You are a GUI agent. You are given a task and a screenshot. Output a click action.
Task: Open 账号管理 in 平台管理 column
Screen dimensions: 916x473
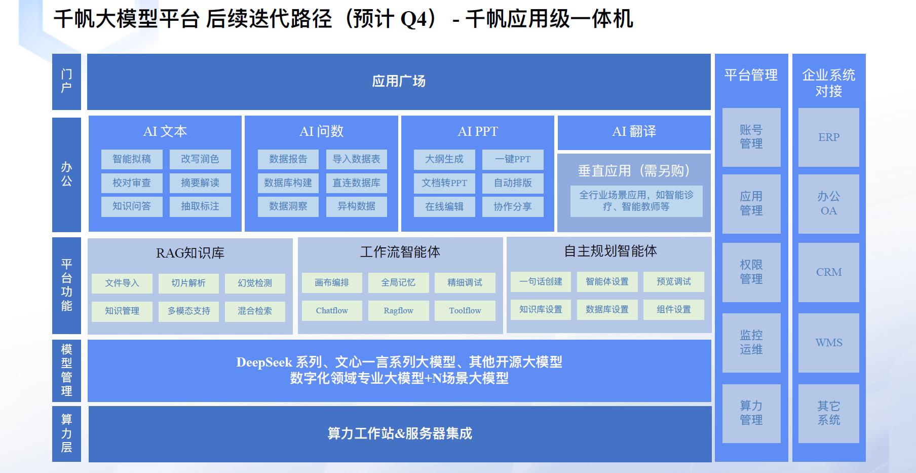tap(751, 137)
